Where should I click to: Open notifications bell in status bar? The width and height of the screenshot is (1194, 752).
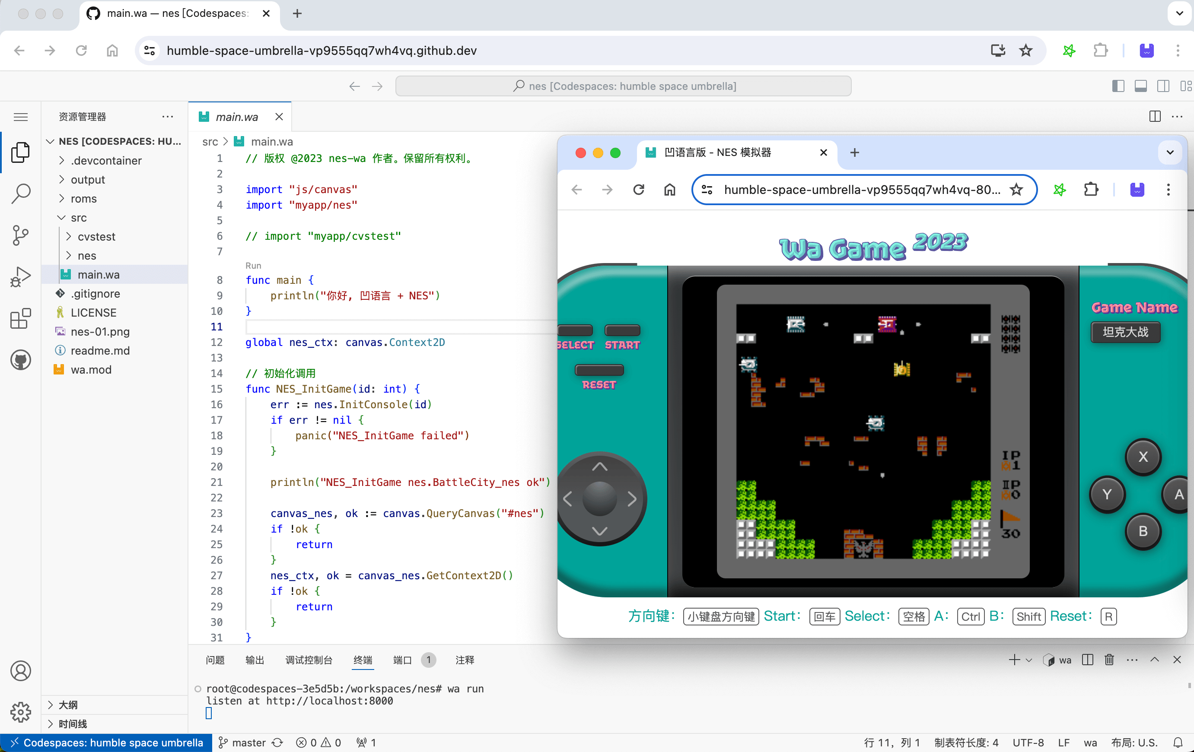pos(1178,742)
